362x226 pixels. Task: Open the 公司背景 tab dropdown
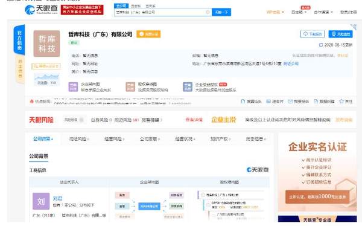click(x=43, y=139)
